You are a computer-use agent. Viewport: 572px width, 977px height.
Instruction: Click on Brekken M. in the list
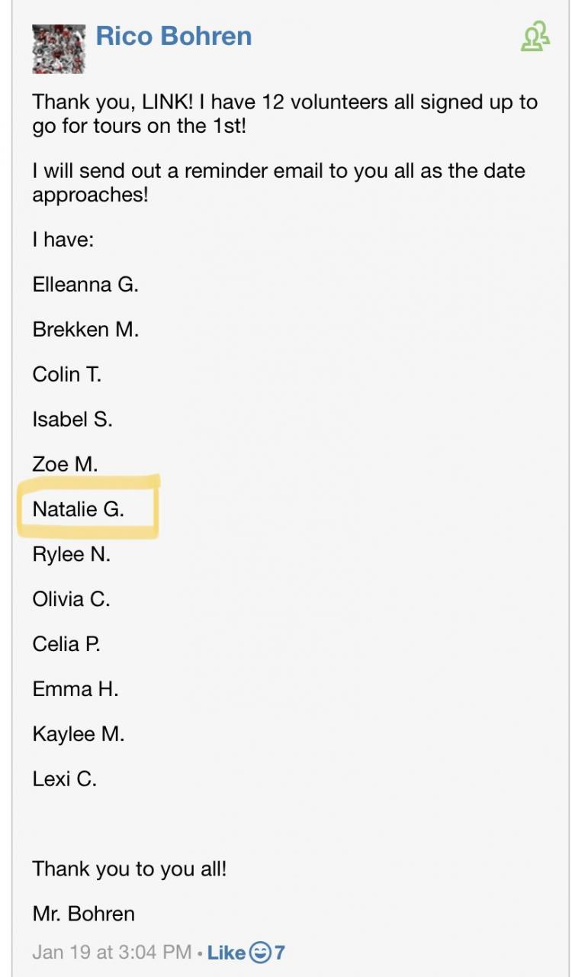pyautogui.click(x=85, y=330)
